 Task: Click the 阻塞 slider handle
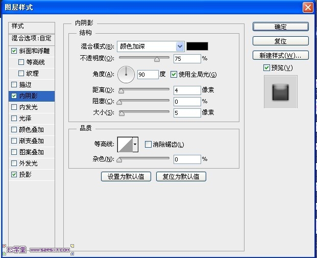[119, 102]
